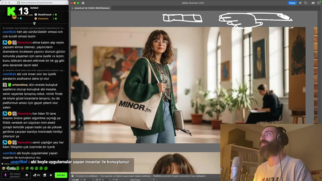Select the minorfm.ai document tab
This screenshot has width=322, height=181.
92,8
